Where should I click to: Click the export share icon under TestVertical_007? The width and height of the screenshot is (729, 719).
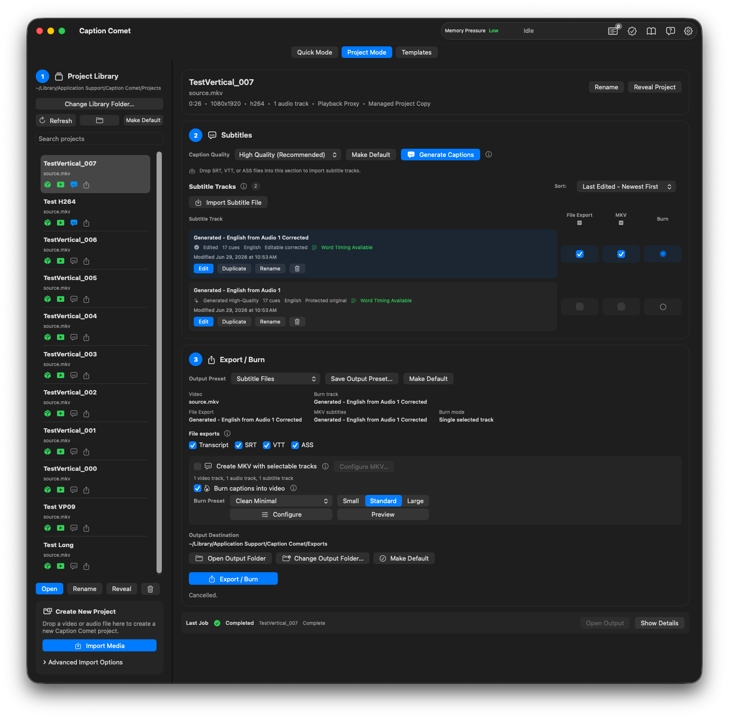[86, 184]
